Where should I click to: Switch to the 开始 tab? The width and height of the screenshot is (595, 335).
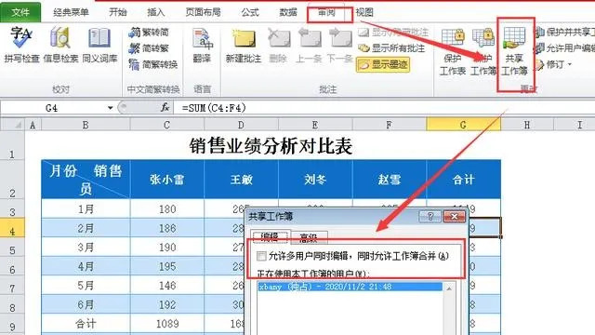pos(118,12)
